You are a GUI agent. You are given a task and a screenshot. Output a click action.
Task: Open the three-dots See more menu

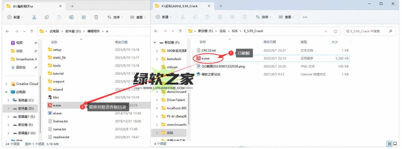coord(305,17)
